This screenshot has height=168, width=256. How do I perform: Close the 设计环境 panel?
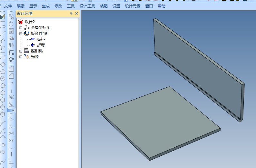click(x=77, y=14)
